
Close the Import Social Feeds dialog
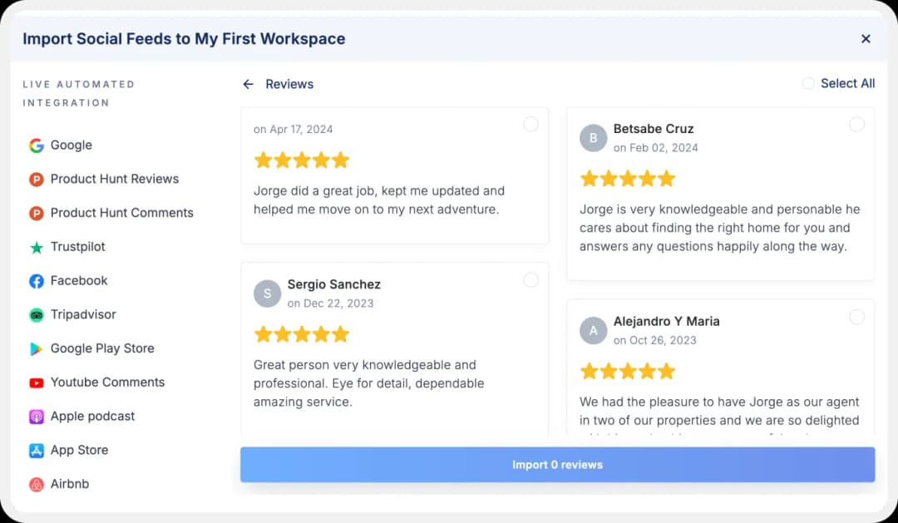pyautogui.click(x=866, y=38)
